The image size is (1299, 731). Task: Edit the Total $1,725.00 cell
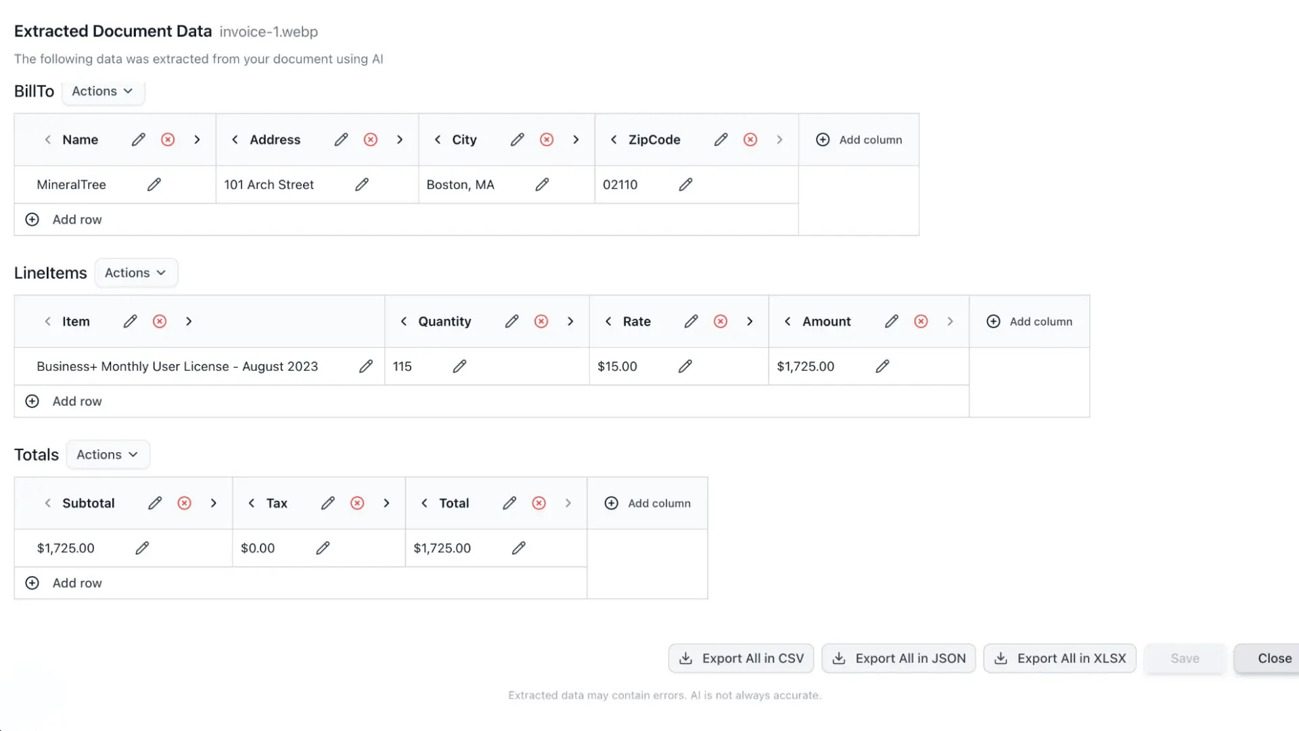519,548
